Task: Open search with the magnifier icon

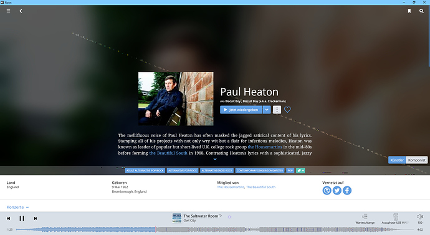Action: [421, 11]
